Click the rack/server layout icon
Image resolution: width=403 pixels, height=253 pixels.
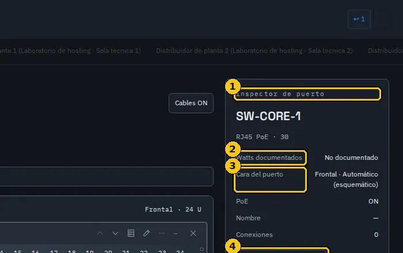(x=131, y=233)
